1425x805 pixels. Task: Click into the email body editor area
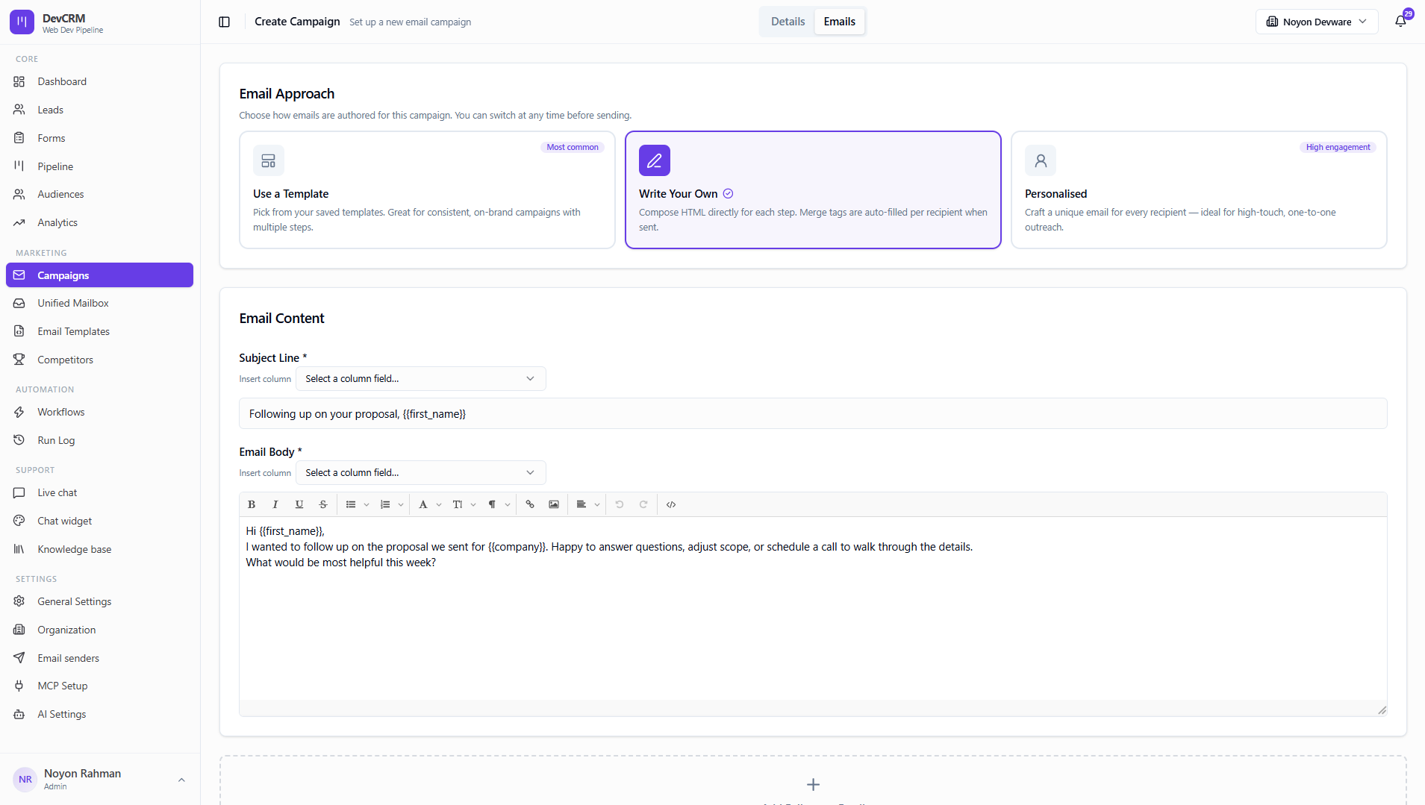click(x=813, y=609)
